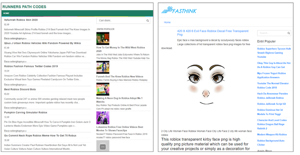Open 'Best Roblox Discord Bots' post
Screen dimensions: 300x155
coord(20,89)
